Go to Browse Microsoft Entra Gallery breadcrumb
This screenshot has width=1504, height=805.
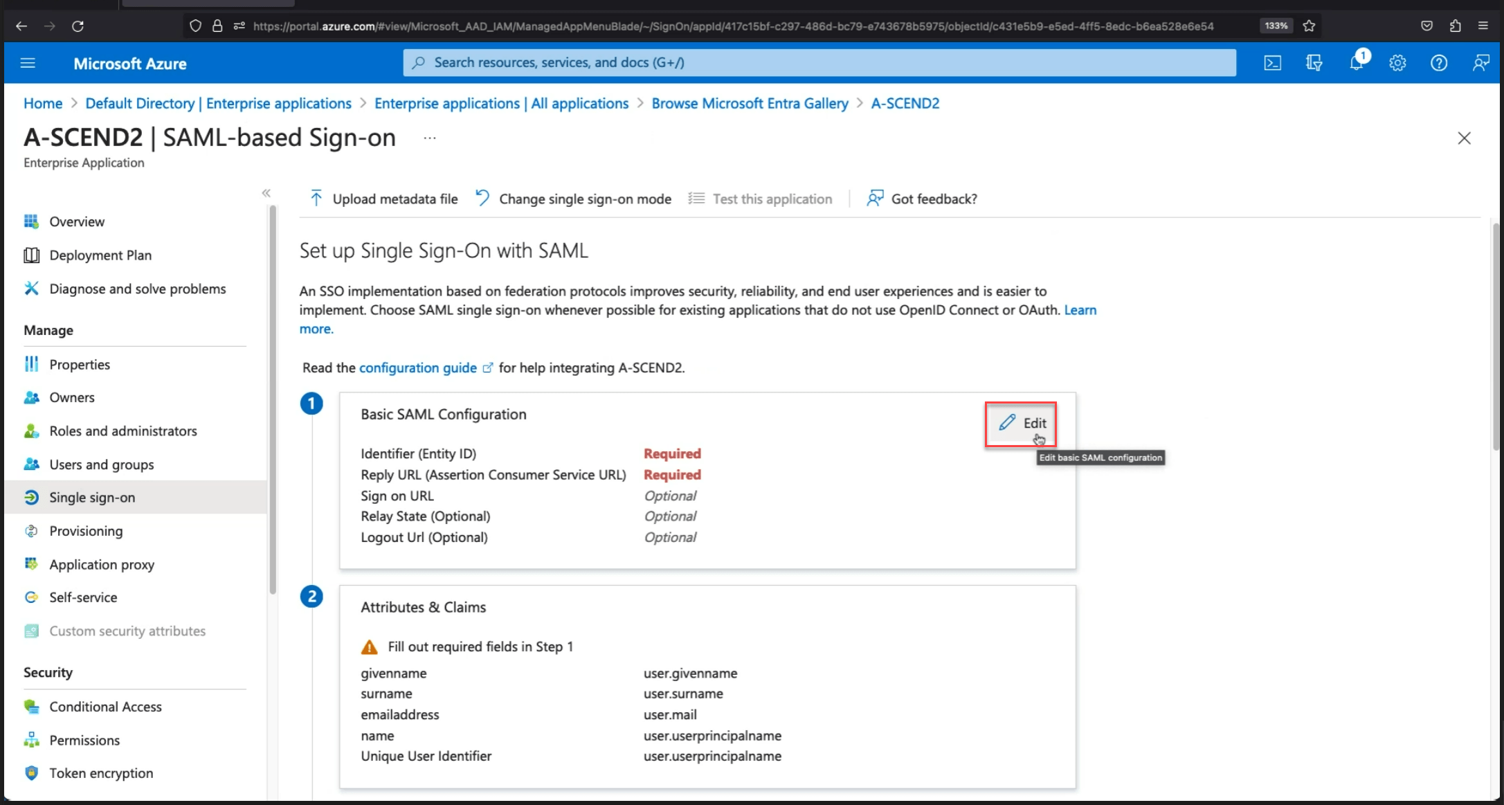tap(750, 103)
